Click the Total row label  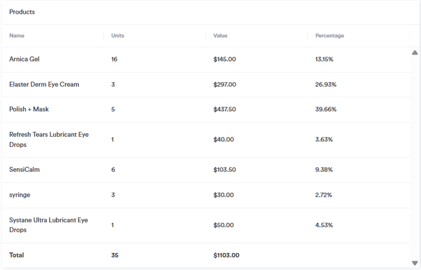[x=16, y=255]
